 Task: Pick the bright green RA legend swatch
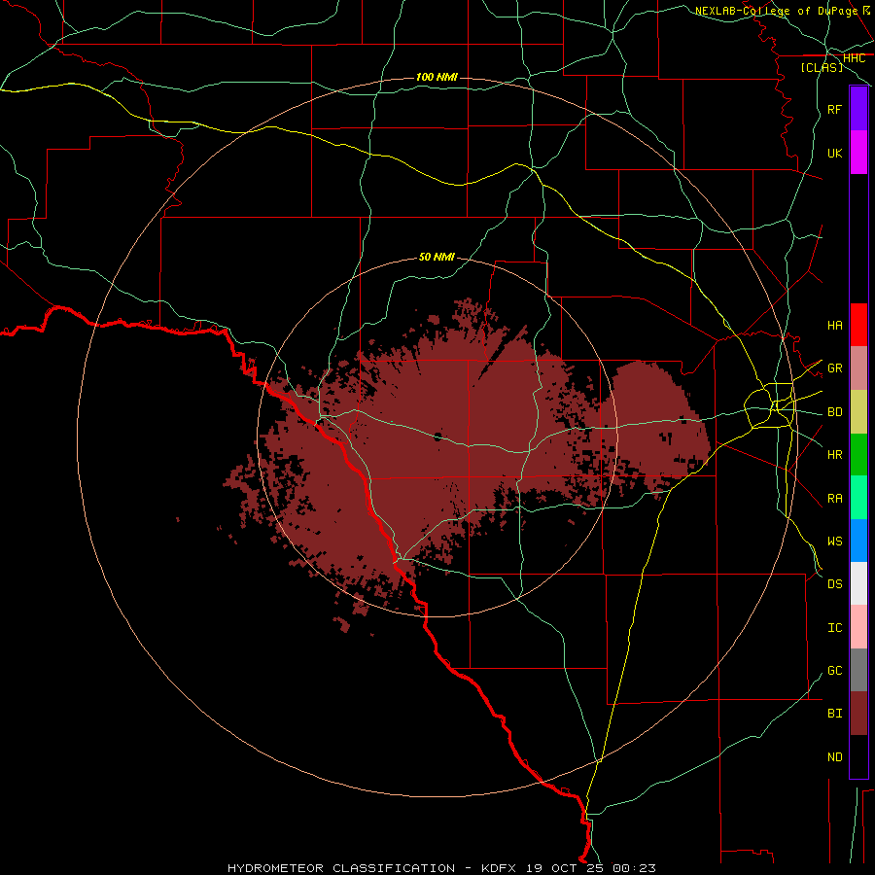858,498
